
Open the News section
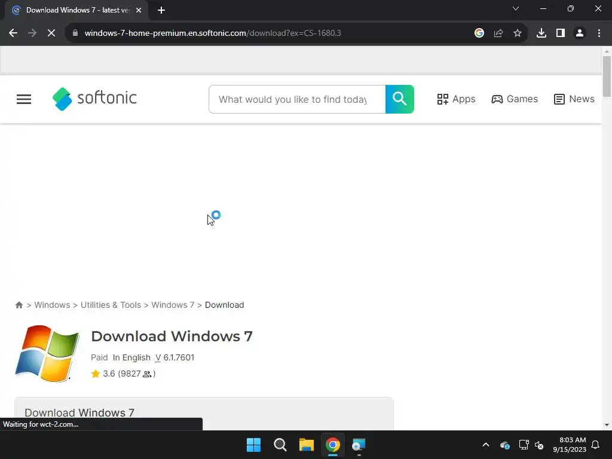click(x=574, y=99)
